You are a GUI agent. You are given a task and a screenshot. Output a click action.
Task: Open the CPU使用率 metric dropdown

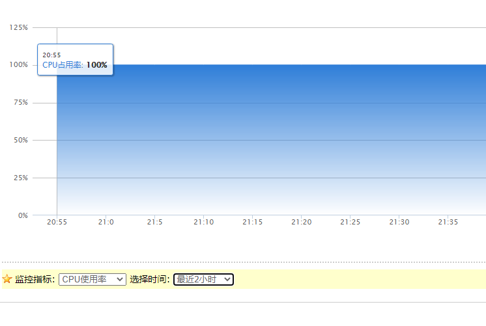pyautogui.click(x=92, y=279)
